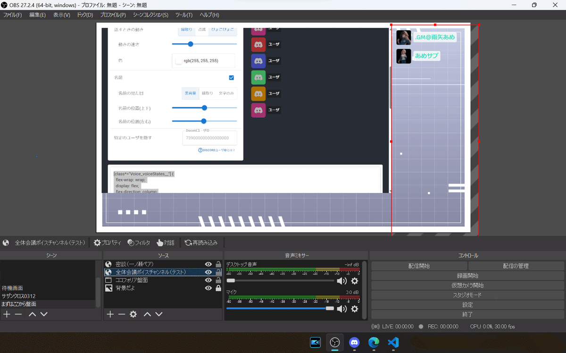
Task: Open OBS from the Windows taskbar
Action: pos(335,342)
